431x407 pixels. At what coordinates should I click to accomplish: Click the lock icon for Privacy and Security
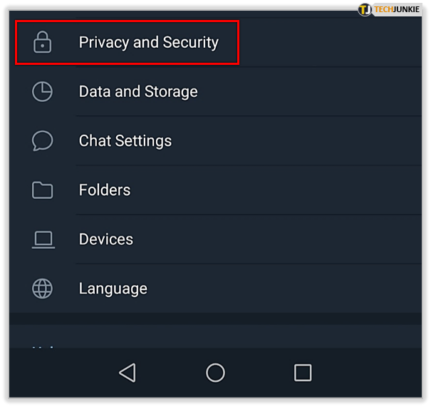43,43
